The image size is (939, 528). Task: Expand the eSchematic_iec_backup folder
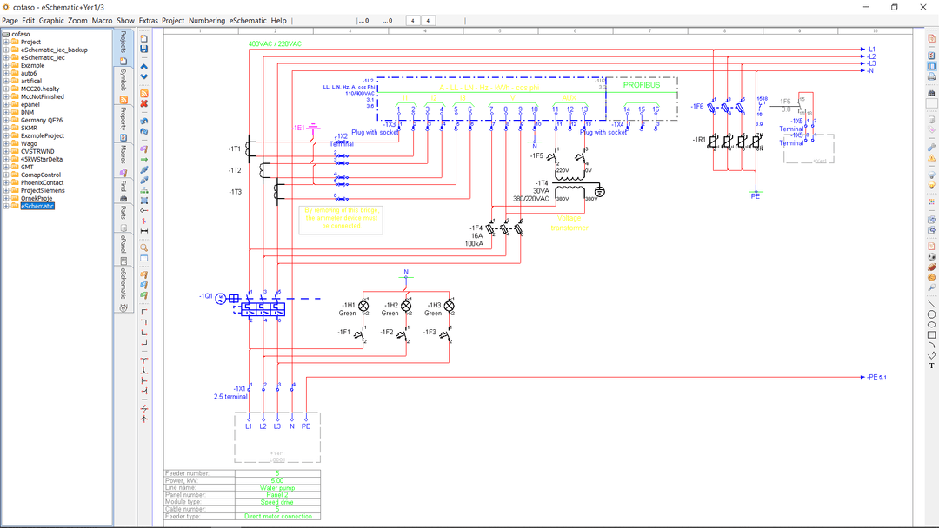point(6,49)
